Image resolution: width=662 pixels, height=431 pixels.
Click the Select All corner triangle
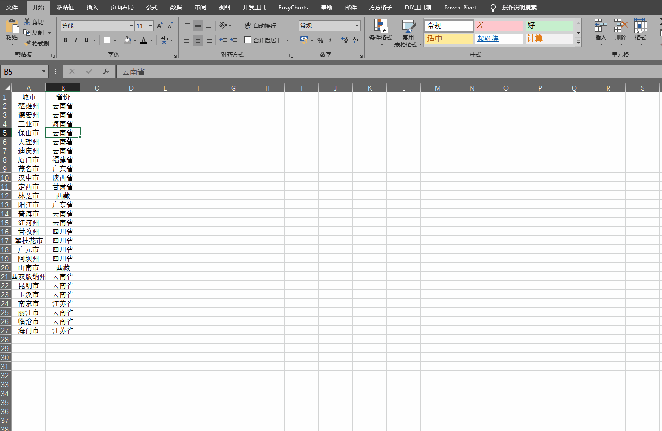tap(7, 88)
